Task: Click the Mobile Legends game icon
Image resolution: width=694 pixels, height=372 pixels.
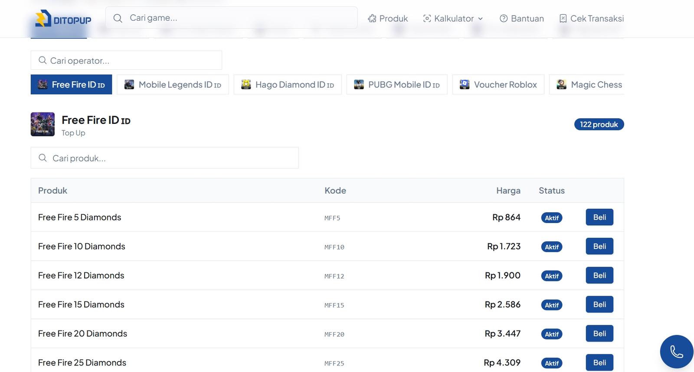Action: [x=129, y=84]
